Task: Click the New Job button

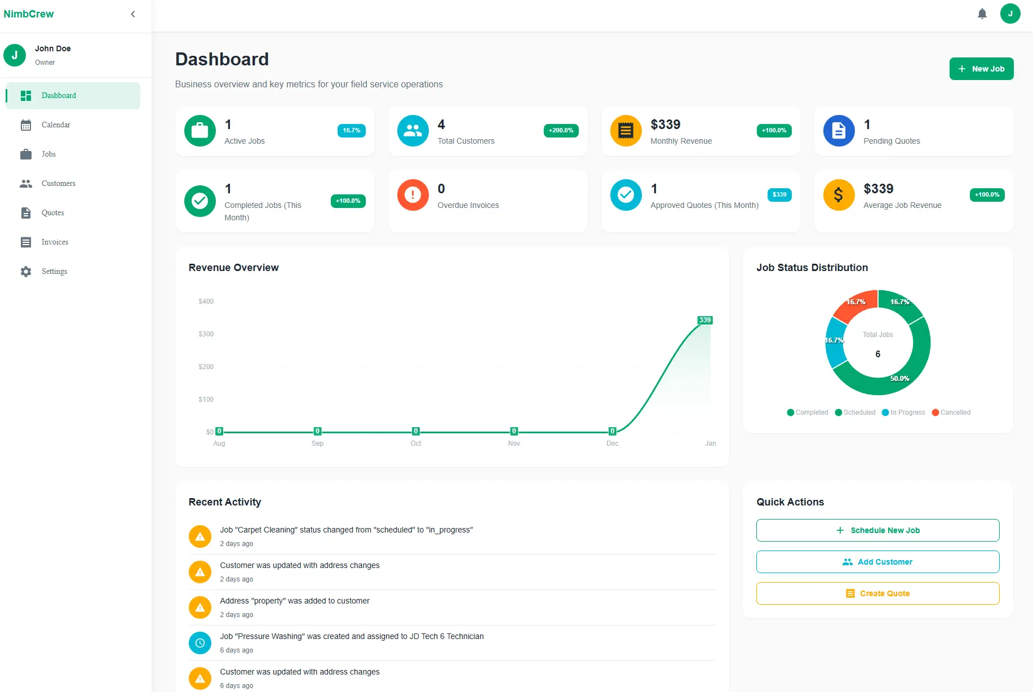Action: tap(981, 69)
